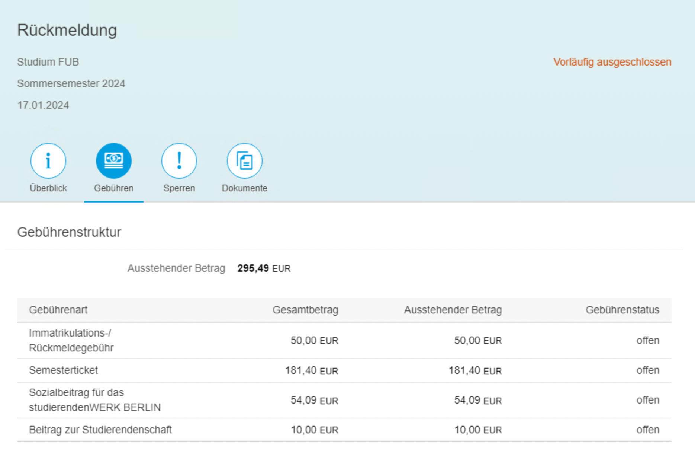Click the Gebühren tab label
The height and width of the screenshot is (459, 695).
pos(113,188)
